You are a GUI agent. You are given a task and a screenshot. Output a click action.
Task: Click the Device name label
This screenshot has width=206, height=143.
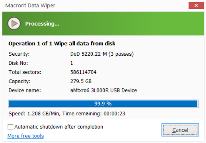(25, 90)
